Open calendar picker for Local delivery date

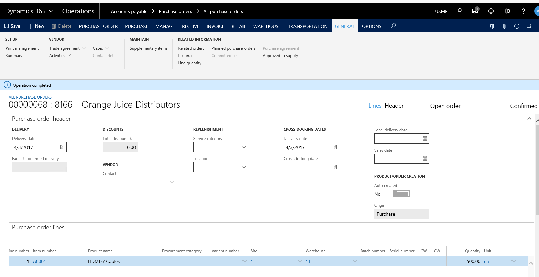(x=425, y=138)
